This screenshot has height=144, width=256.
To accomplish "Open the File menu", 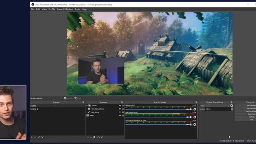I will 33,9.
